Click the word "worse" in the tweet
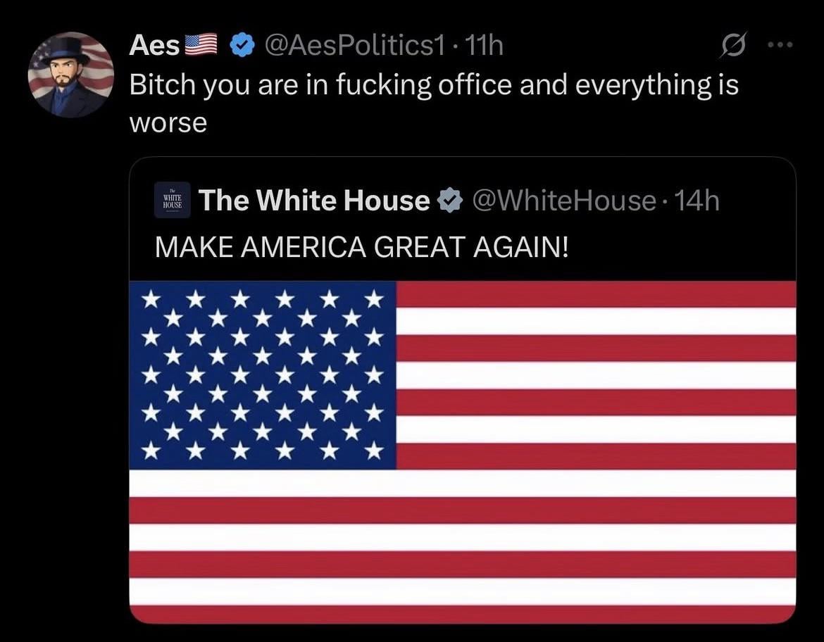 [x=168, y=123]
